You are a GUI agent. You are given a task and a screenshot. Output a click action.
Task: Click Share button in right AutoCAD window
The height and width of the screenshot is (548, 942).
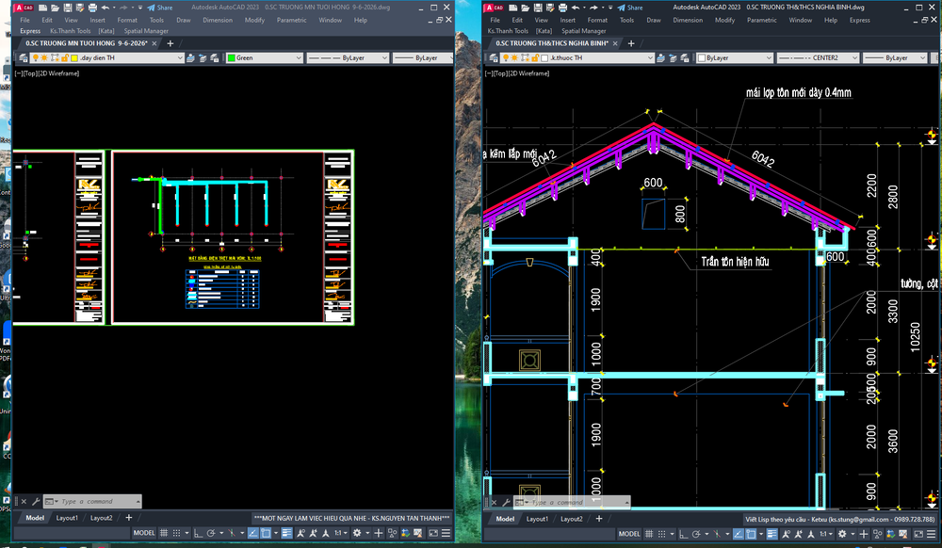630,8
